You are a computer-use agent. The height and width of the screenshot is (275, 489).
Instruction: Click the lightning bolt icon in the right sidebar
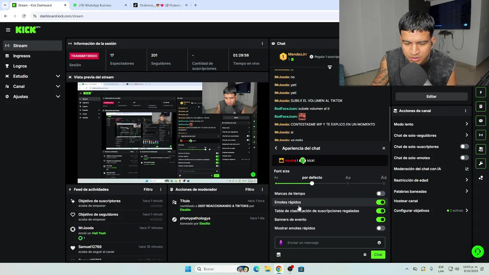click(x=481, y=92)
